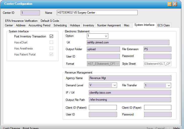Click the Electronic Statement Url field
Viewport: 184px width, 129px height.
point(128,42)
